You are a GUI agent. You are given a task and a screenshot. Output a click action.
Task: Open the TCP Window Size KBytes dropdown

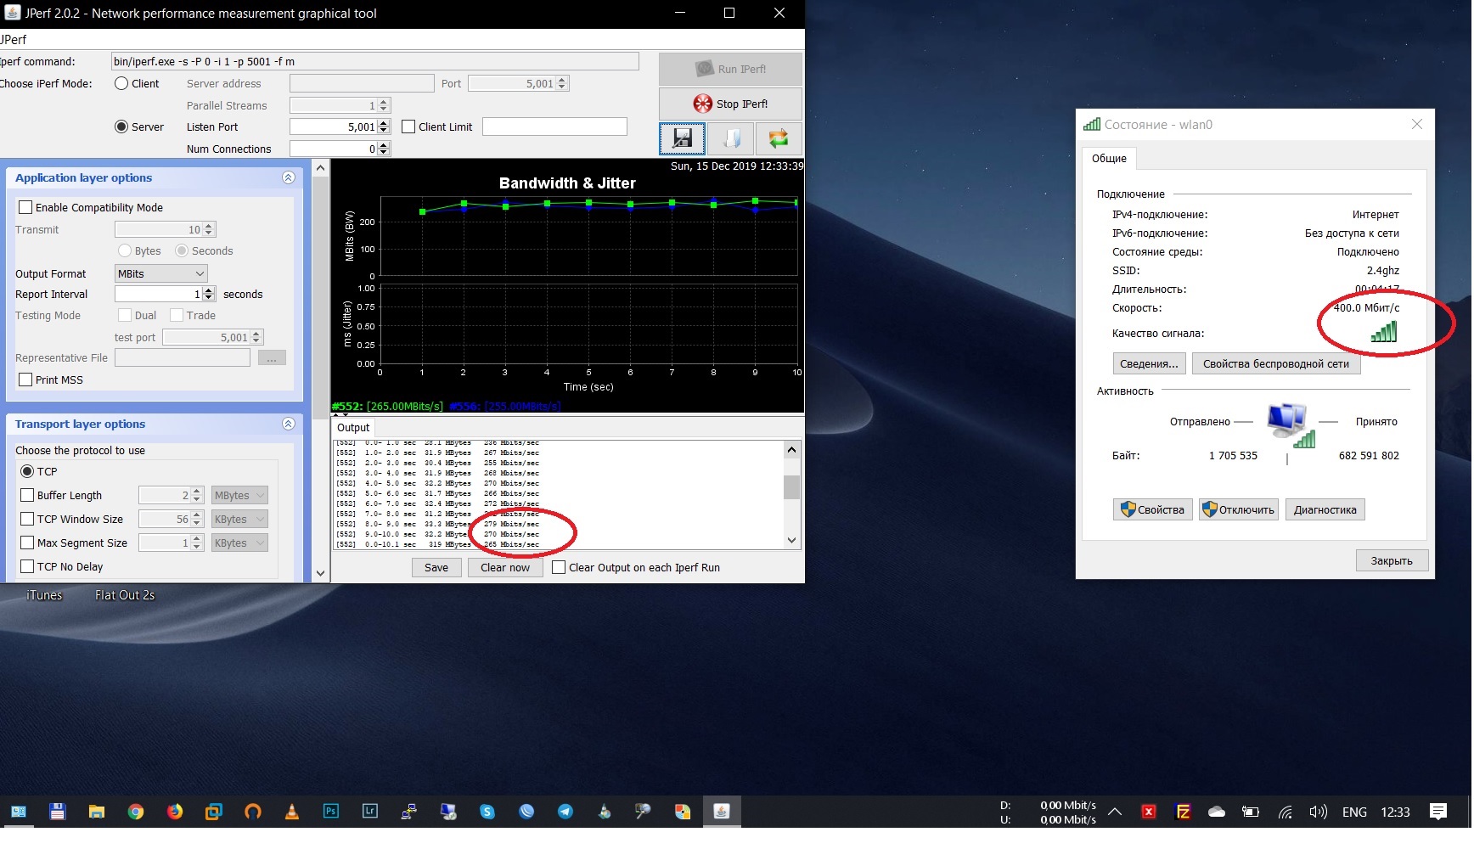pyautogui.click(x=239, y=519)
